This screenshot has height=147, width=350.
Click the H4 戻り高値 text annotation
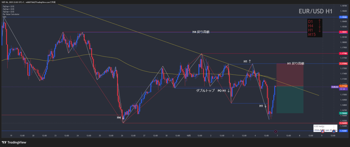201,32
